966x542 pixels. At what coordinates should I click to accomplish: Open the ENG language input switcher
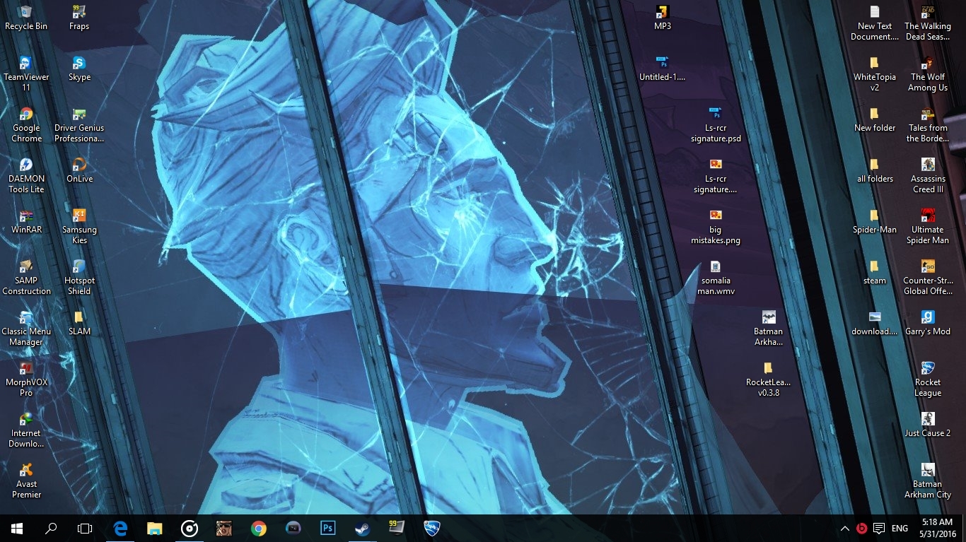point(900,528)
